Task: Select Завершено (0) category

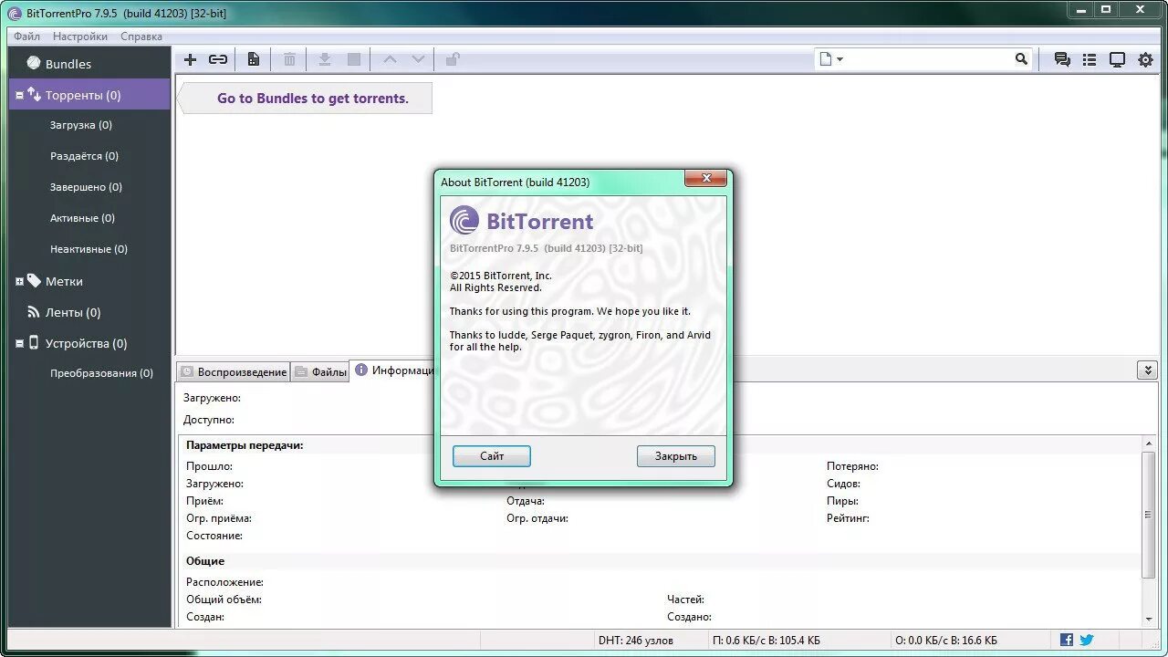Action: (87, 187)
